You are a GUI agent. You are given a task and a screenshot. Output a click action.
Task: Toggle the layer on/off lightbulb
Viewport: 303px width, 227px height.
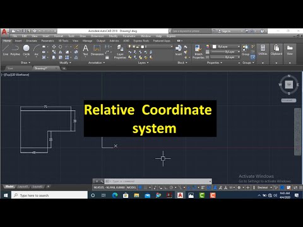[130, 47]
